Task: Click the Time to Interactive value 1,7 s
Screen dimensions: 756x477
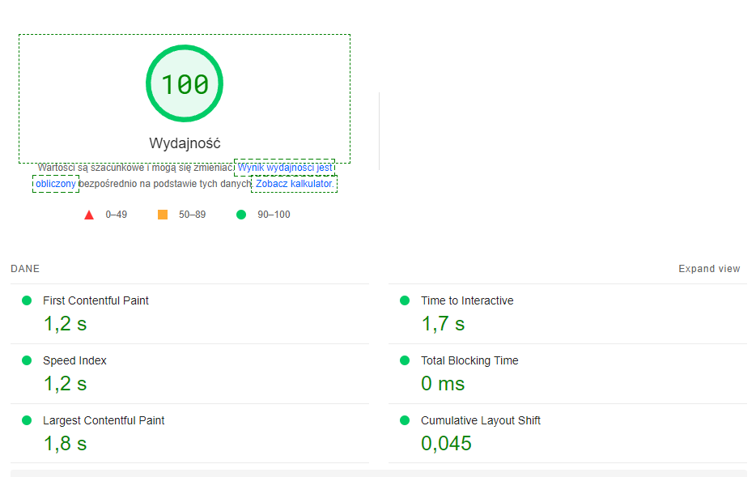Action: click(x=443, y=324)
